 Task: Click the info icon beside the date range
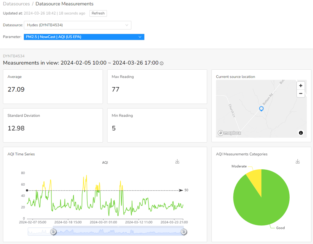click(161, 63)
